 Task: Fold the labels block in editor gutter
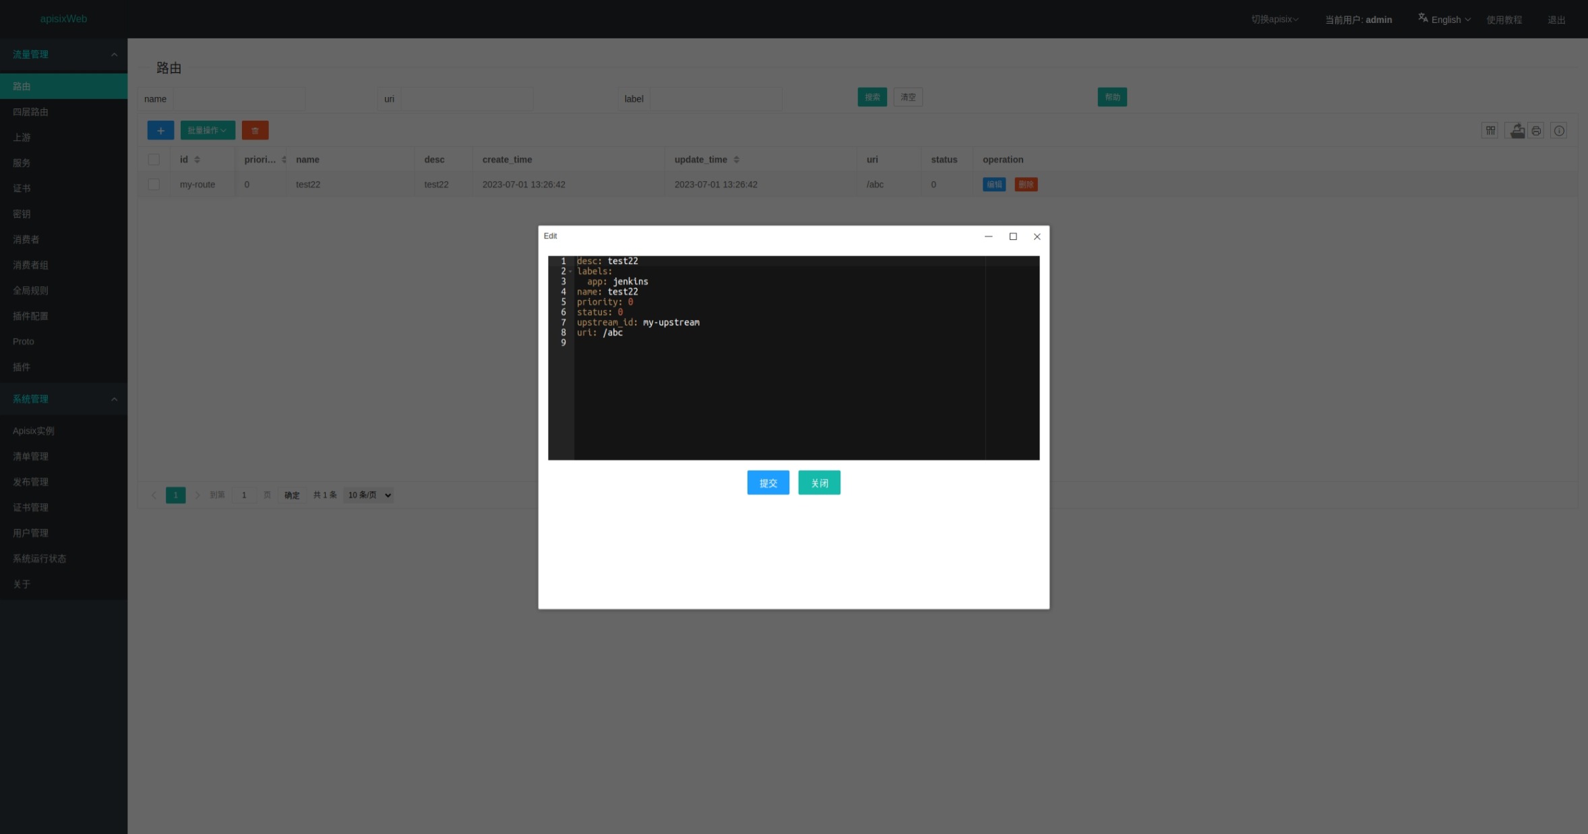point(570,271)
